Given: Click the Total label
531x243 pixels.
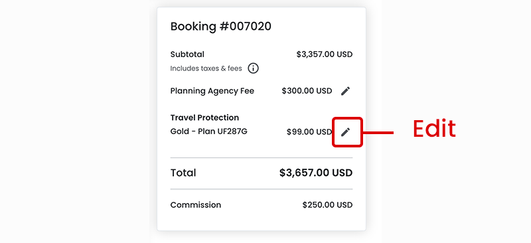Looking at the screenshot, I should 183,173.
